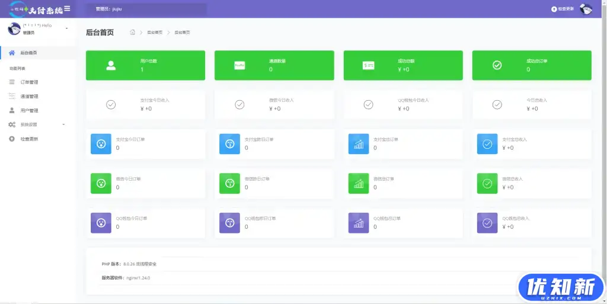Click sidebar 检查更新 upload icon
This screenshot has width=607, height=304.
[12, 139]
